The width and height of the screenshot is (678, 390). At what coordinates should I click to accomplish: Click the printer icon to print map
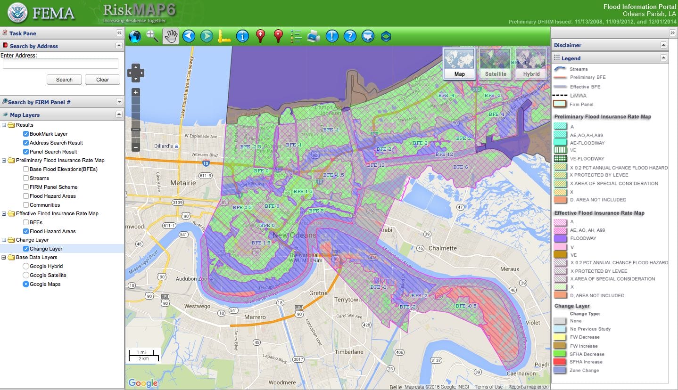pos(314,36)
